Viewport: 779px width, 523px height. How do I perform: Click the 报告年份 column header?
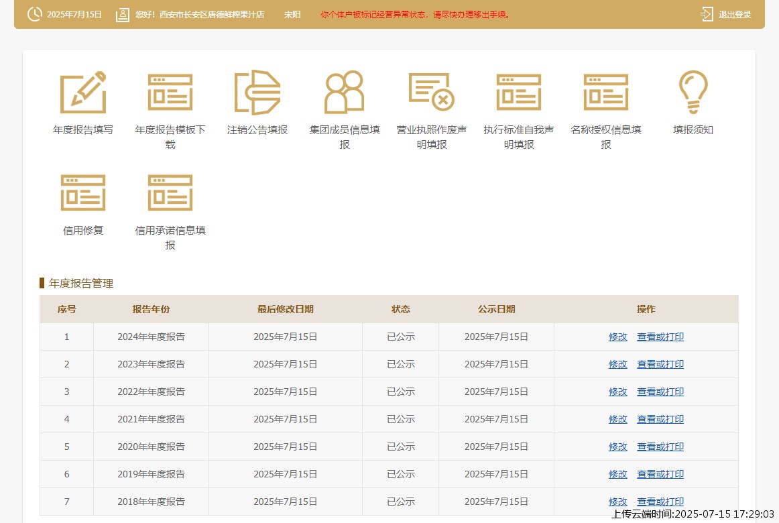tap(151, 309)
